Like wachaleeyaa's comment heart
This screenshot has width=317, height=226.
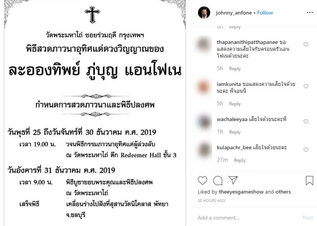pyautogui.click(x=306, y=121)
